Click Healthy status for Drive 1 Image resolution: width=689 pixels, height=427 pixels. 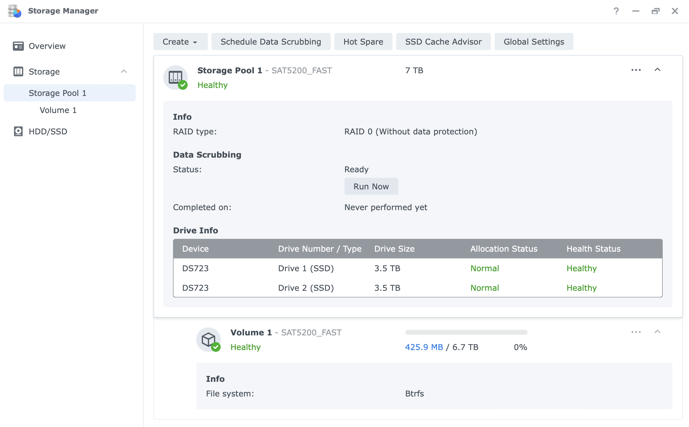tap(581, 268)
